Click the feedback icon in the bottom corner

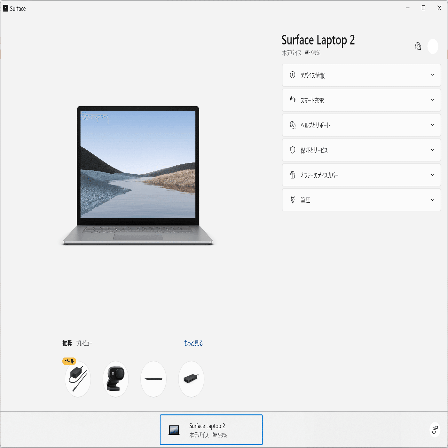435,430
